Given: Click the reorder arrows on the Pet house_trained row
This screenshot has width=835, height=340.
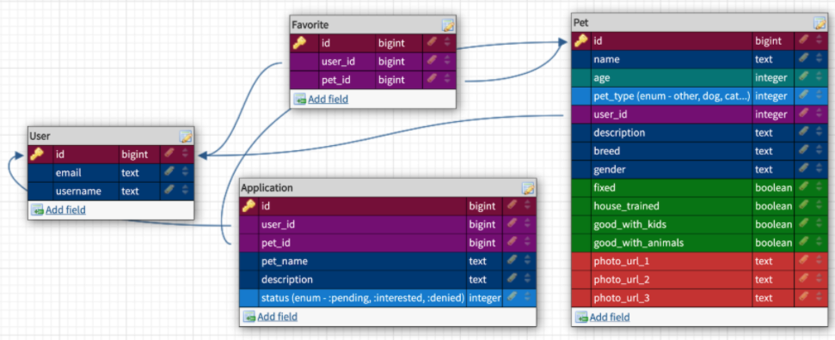Looking at the screenshot, I should point(819,206).
